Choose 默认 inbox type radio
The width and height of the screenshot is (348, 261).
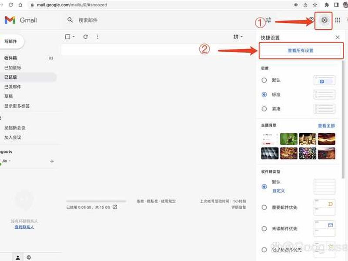tap(264, 187)
